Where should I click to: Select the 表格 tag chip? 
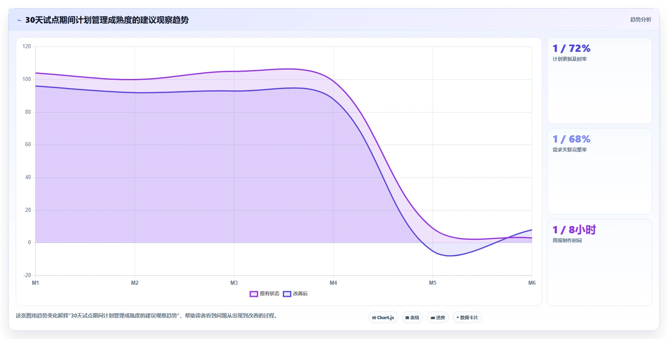(x=412, y=318)
